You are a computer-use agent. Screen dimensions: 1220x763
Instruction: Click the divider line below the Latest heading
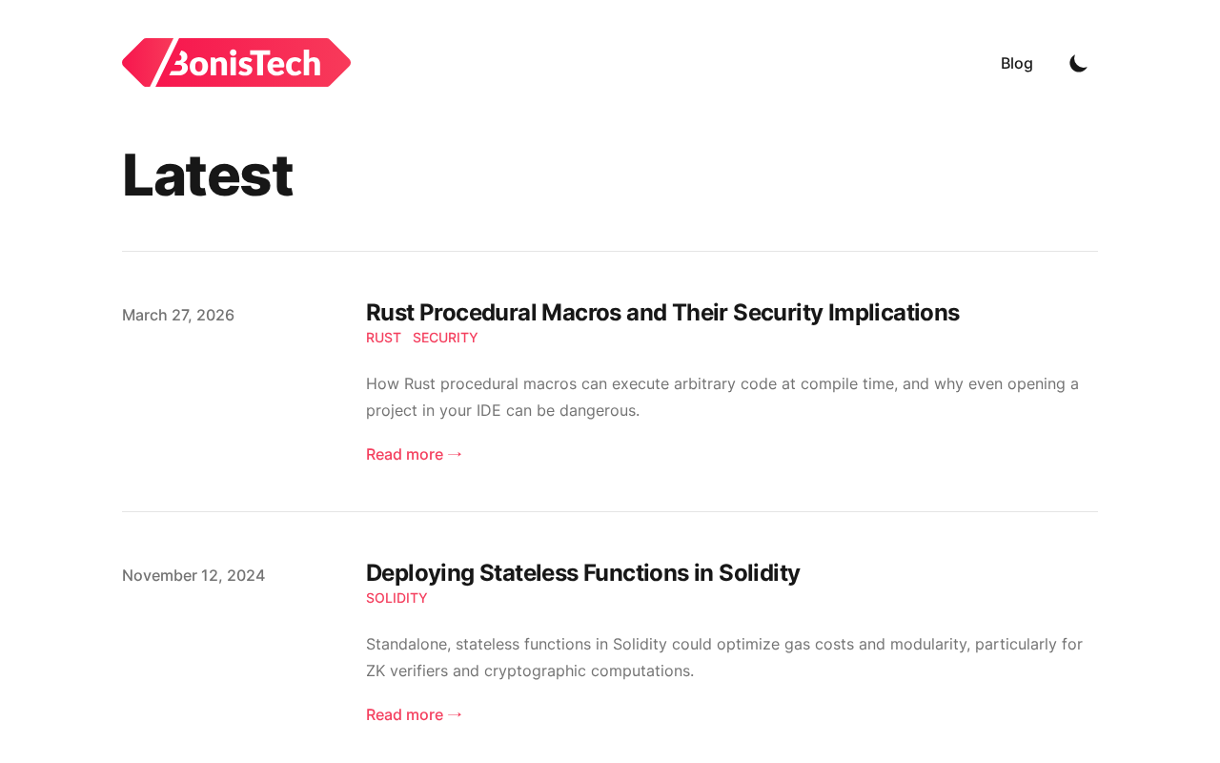(610, 252)
